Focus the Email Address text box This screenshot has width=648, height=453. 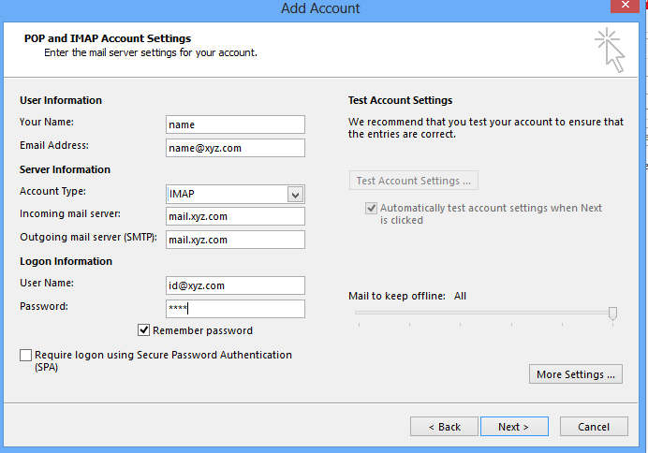[235, 148]
